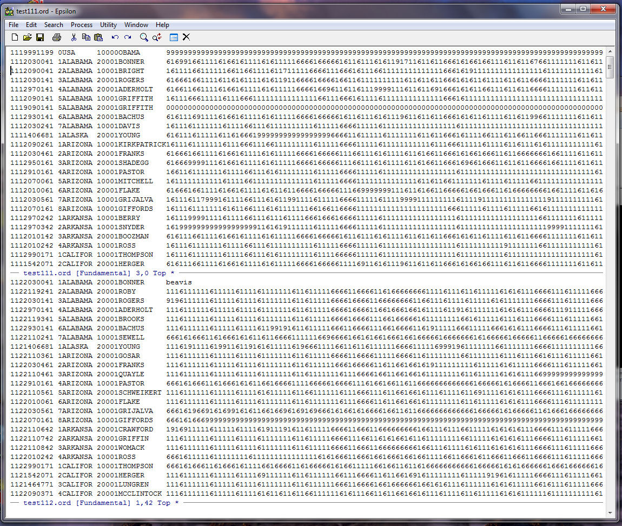The width and height of the screenshot is (622, 526).
Task: Create a new file via toolbar icon
Action: pyautogui.click(x=15, y=37)
